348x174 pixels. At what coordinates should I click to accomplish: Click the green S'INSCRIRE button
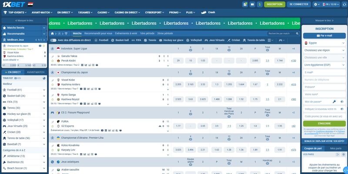tap(324, 124)
